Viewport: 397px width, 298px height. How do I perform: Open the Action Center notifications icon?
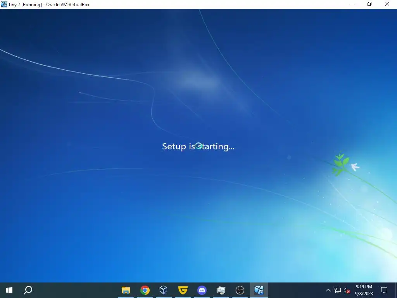(384, 290)
